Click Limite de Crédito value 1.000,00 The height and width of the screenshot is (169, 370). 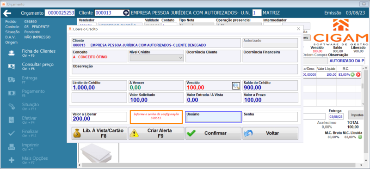pos(84,88)
